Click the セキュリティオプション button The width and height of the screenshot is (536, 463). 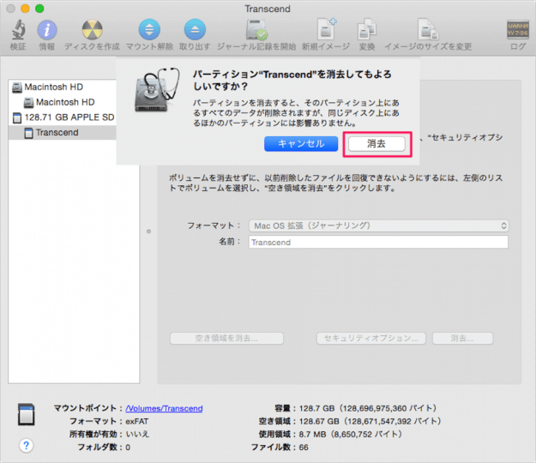(x=371, y=339)
